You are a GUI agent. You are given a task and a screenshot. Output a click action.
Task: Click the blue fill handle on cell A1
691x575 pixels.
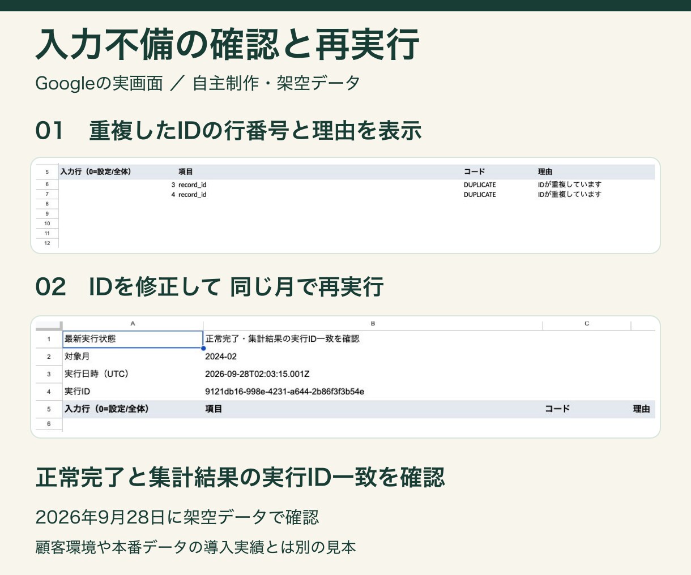pyautogui.click(x=203, y=348)
